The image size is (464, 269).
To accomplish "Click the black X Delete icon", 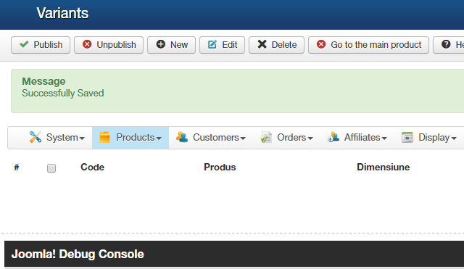I will pyautogui.click(x=262, y=44).
